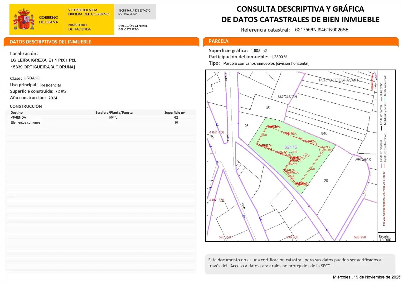Select cadastral reference 6217556NJ9461N0026SE

click(x=322, y=30)
